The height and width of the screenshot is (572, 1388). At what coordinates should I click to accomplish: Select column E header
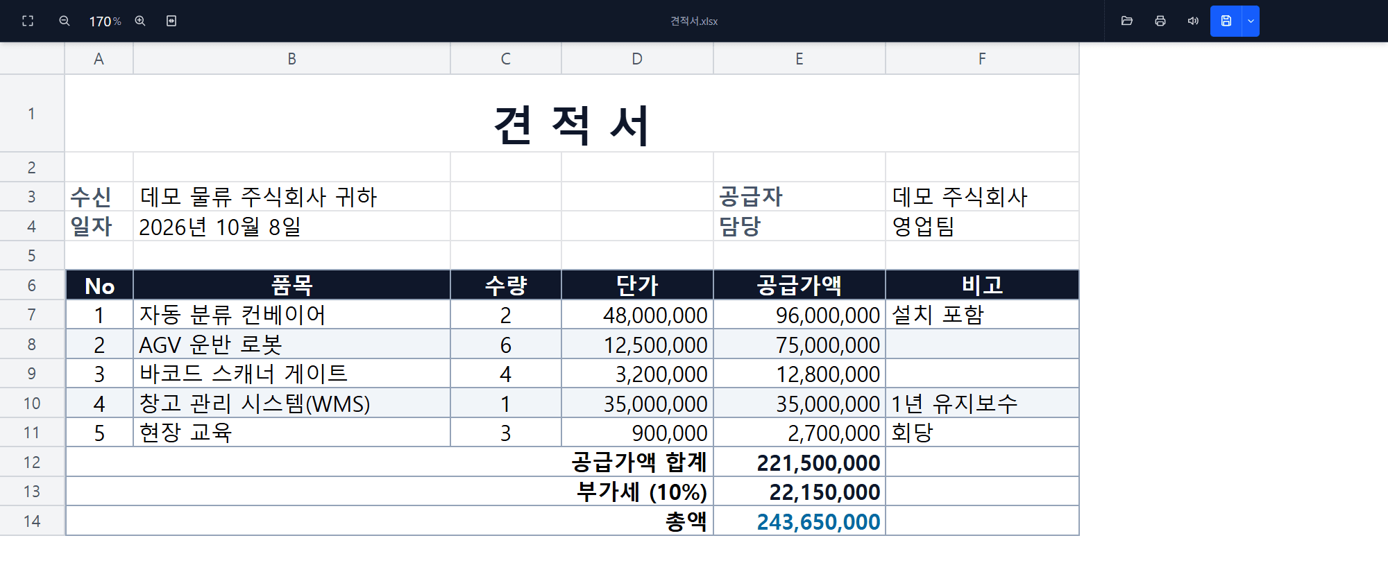tap(799, 59)
